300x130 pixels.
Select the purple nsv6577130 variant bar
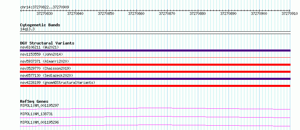(155, 79)
